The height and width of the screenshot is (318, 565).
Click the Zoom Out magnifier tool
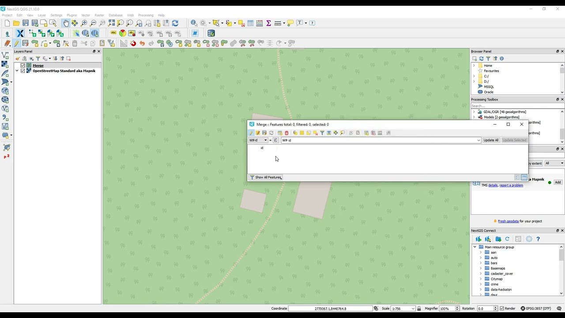click(x=93, y=23)
